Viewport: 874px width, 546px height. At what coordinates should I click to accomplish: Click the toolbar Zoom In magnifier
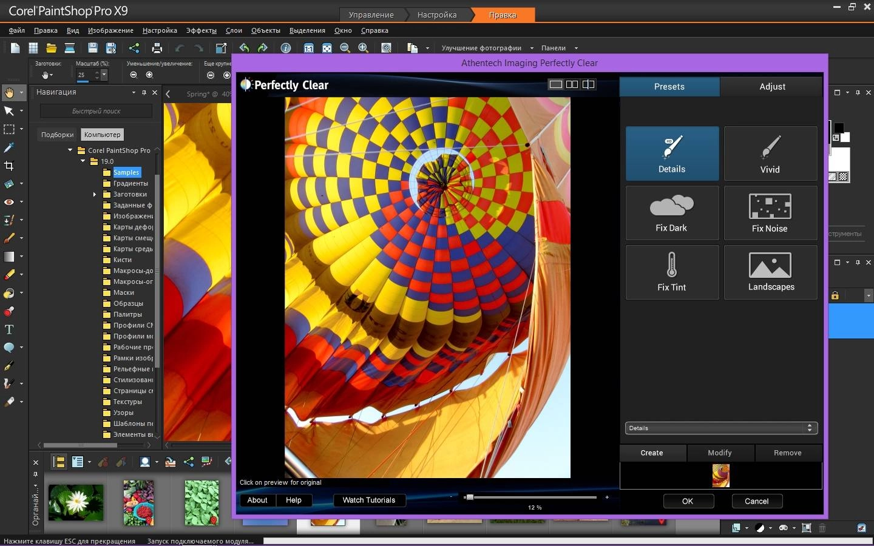pyautogui.click(x=364, y=48)
